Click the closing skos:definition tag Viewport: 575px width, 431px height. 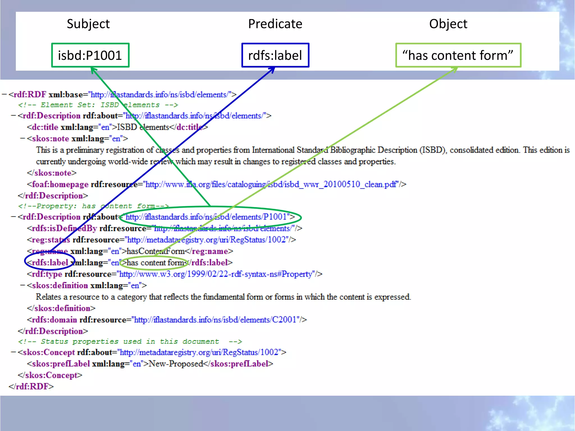point(61,308)
